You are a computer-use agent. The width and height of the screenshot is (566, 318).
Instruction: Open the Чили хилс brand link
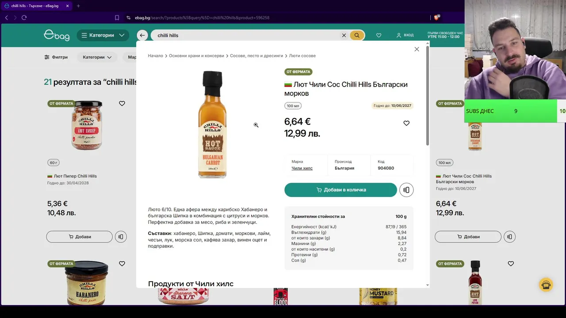pos(302,168)
